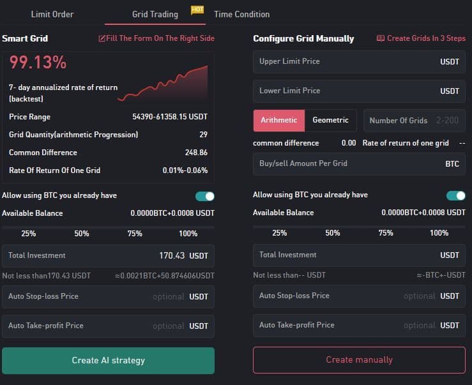Image resolution: width=472 pixels, height=385 pixels.
Task: Click the book icon beside Create Grids
Action: 381,38
